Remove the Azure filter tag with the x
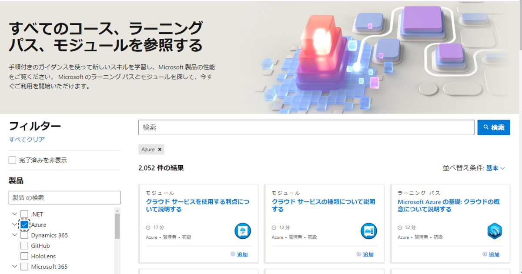This screenshot has height=274, width=522. pyautogui.click(x=160, y=149)
